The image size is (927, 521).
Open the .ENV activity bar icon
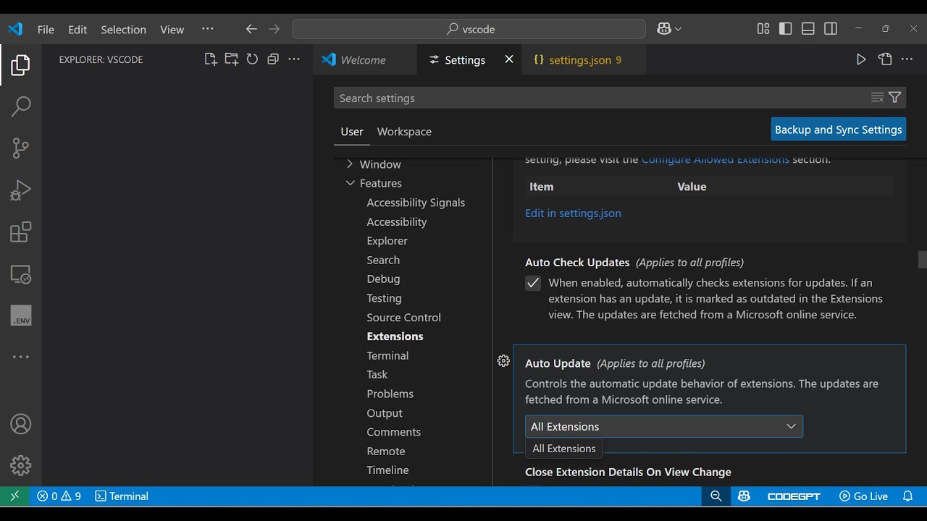(20, 316)
